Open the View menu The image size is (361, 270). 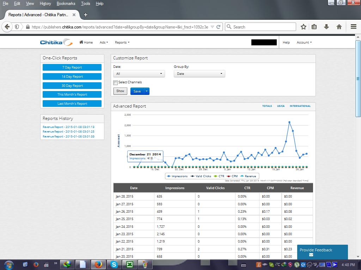tap(30, 4)
